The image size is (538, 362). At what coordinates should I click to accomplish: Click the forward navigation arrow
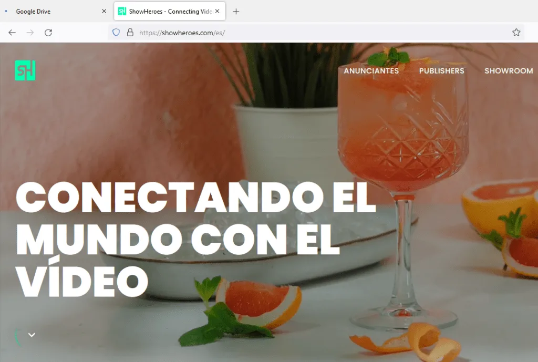tap(30, 33)
